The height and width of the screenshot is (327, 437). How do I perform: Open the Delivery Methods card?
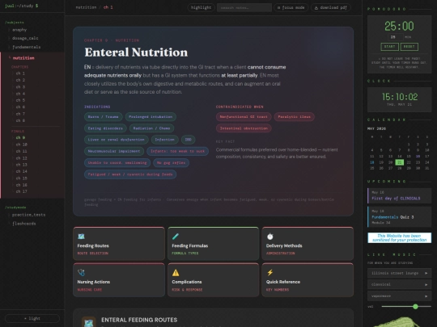(x=308, y=244)
